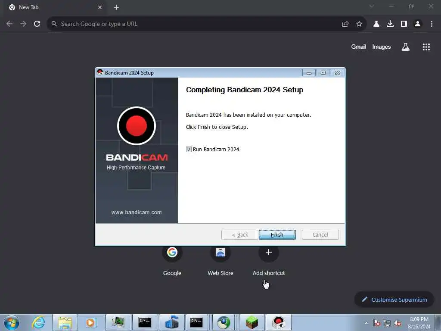Click the Bandicam logo icon in the title bar
Screen dimensions: 441x331
click(100, 72)
